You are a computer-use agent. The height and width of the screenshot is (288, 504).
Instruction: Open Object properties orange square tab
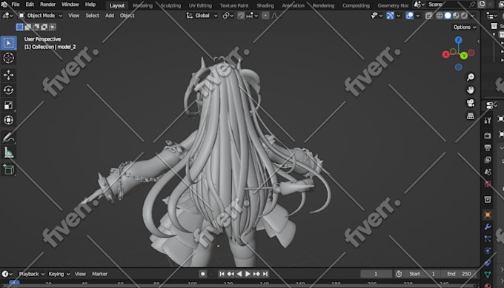tap(488, 215)
